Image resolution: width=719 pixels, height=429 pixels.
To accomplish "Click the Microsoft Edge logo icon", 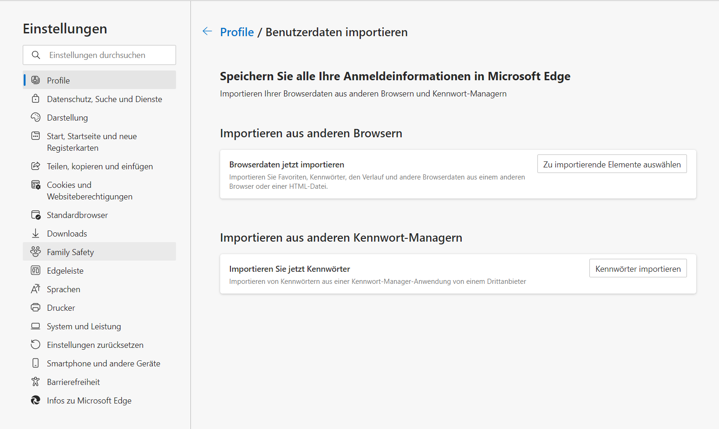I will (35, 400).
